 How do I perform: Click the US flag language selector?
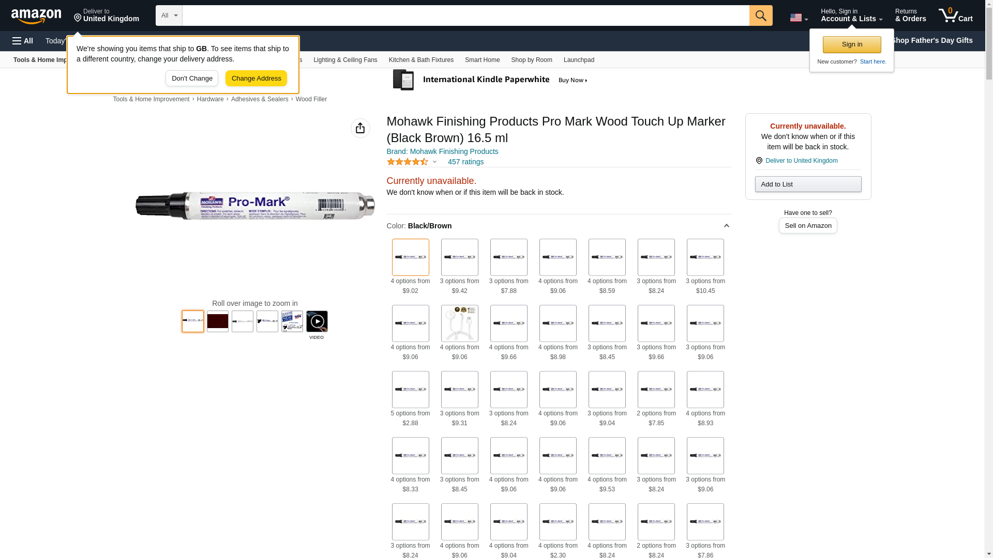click(799, 18)
